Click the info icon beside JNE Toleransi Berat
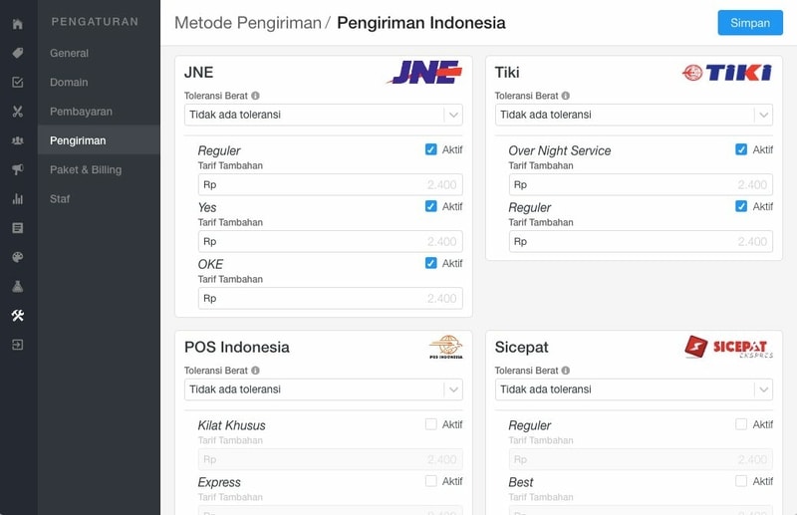Viewport: 797px width, 515px height. (256, 96)
